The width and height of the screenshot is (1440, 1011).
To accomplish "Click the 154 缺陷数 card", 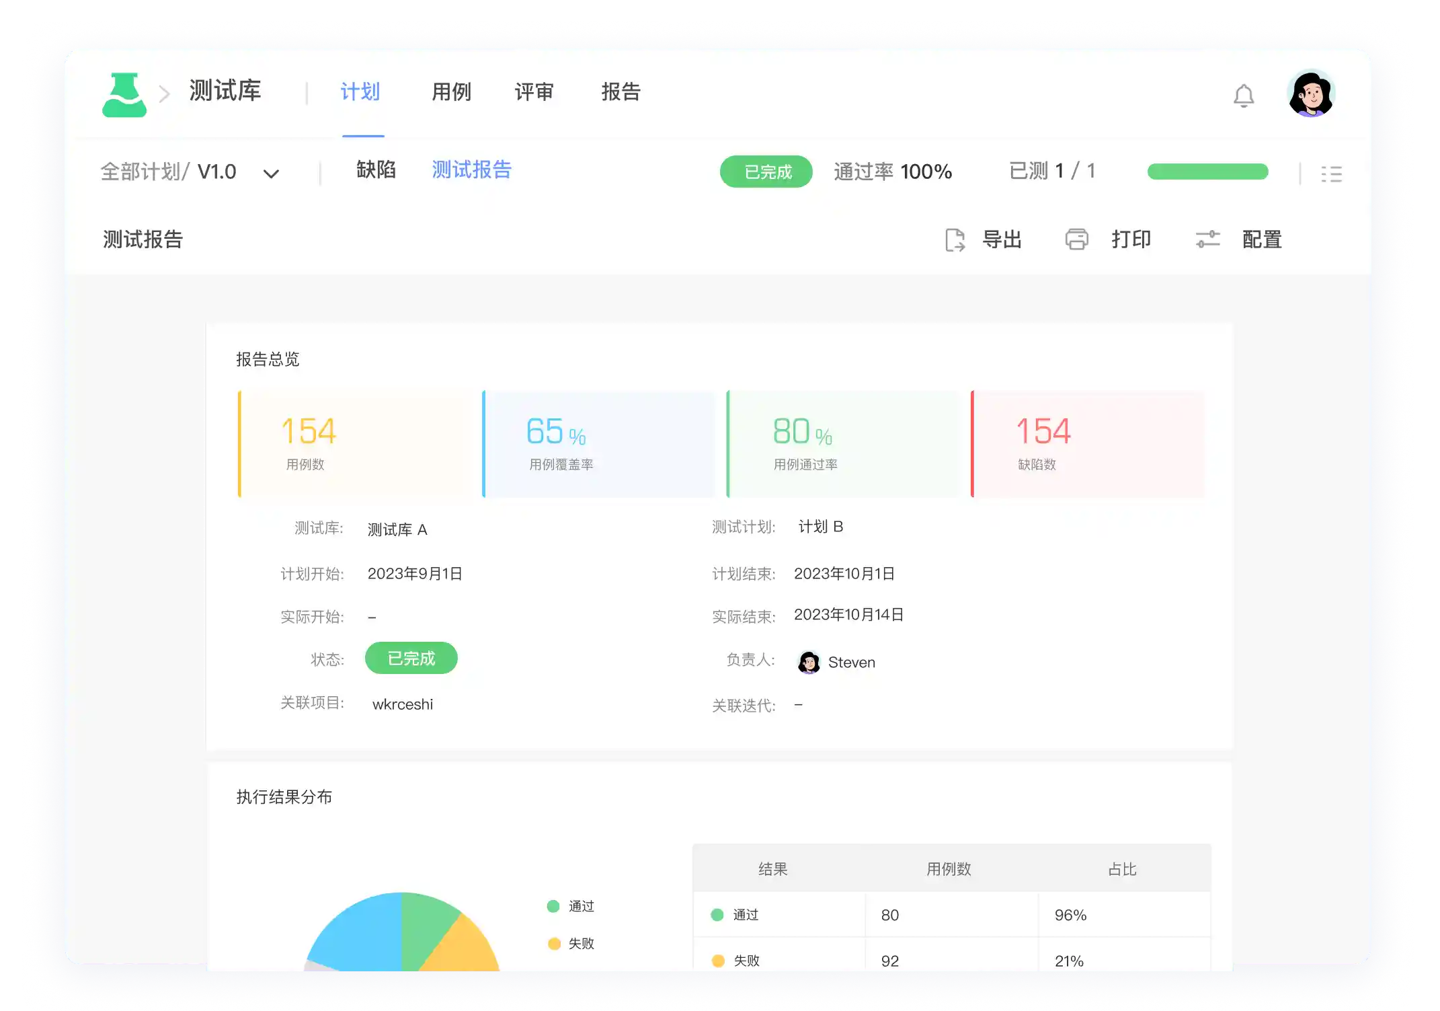I will [x=1088, y=444].
